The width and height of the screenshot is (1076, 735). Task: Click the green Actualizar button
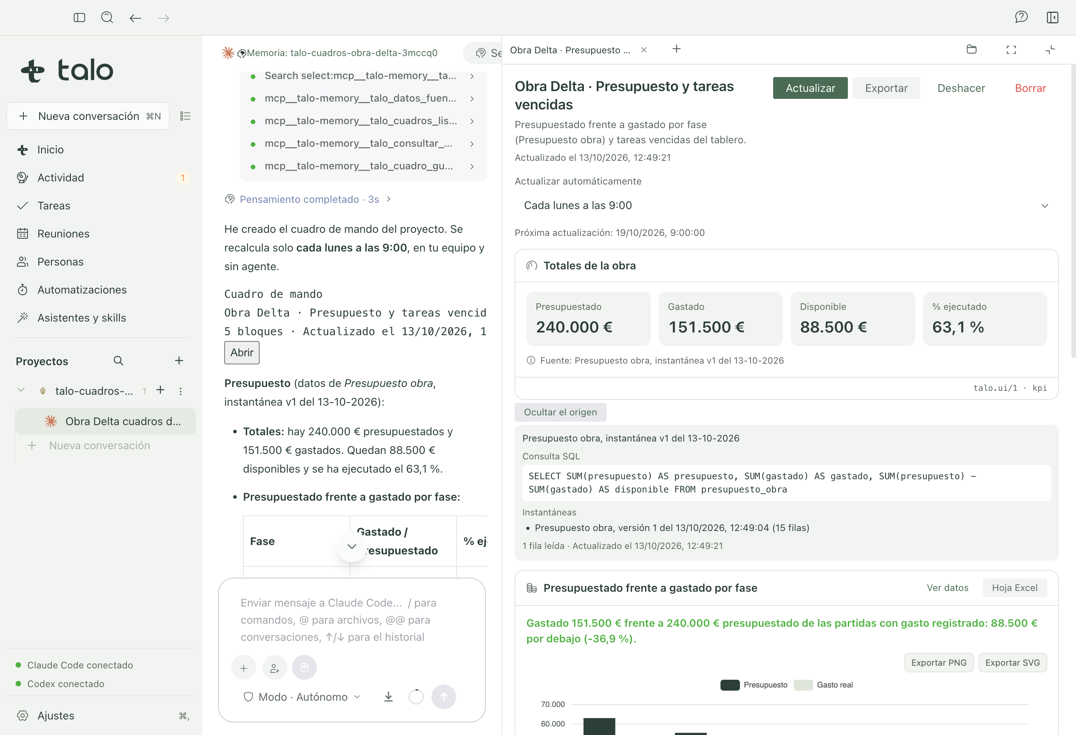click(810, 88)
